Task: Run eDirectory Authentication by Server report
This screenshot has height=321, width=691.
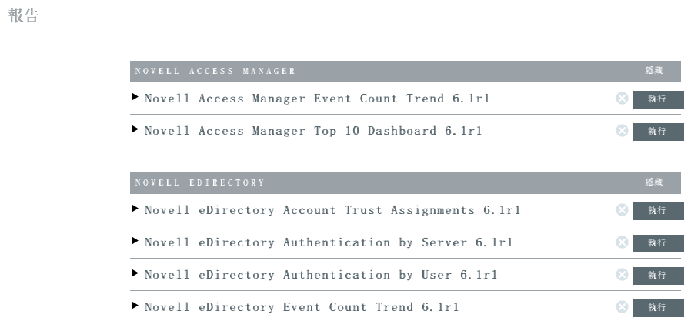Action: pos(658,243)
